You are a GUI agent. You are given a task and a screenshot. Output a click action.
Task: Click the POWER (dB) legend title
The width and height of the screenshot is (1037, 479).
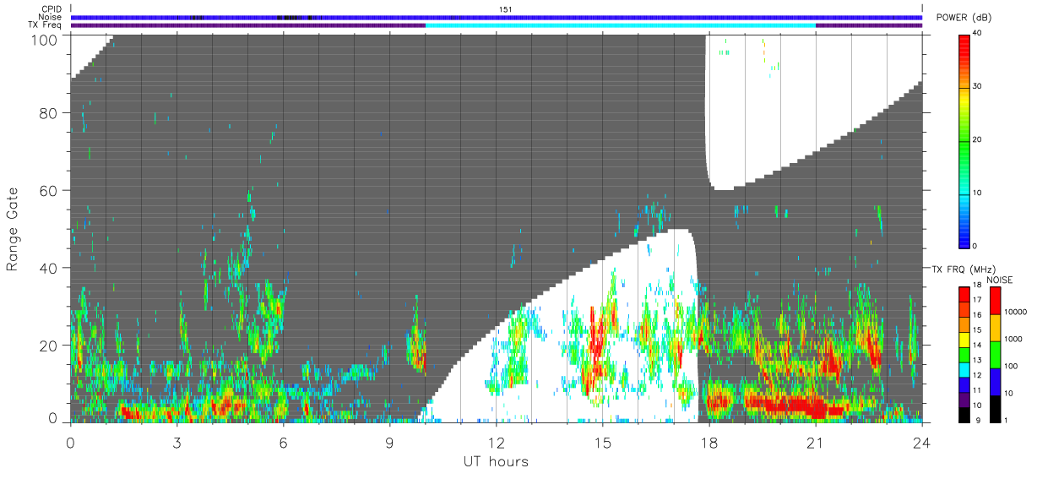pos(964,18)
